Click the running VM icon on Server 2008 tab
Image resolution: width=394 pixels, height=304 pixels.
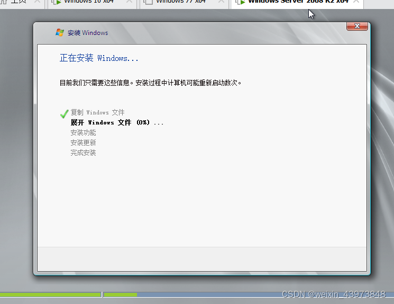click(x=240, y=2)
